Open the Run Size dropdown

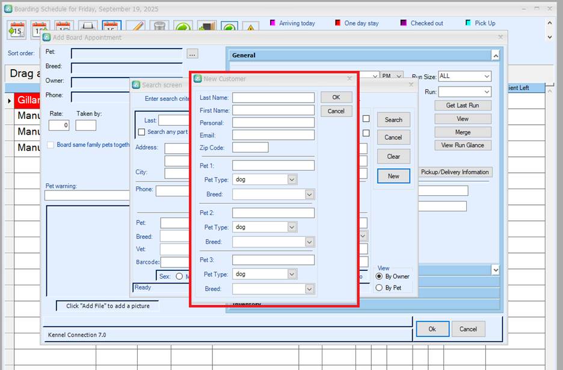tap(485, 76)
